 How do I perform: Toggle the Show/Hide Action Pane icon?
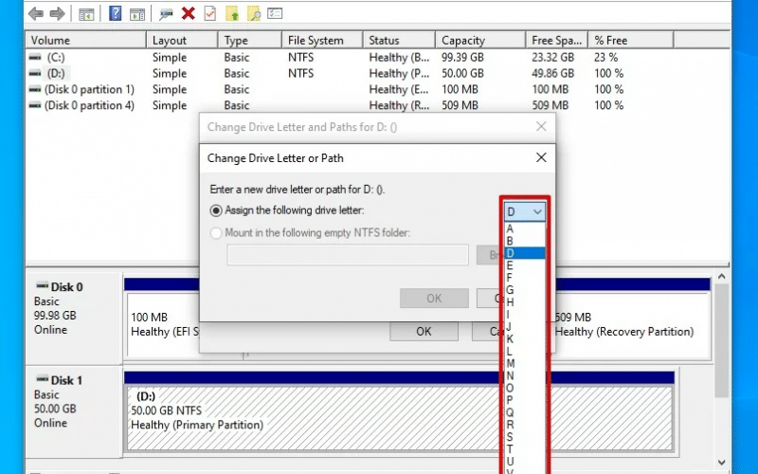pyautogui.click(x=137, y=13)
